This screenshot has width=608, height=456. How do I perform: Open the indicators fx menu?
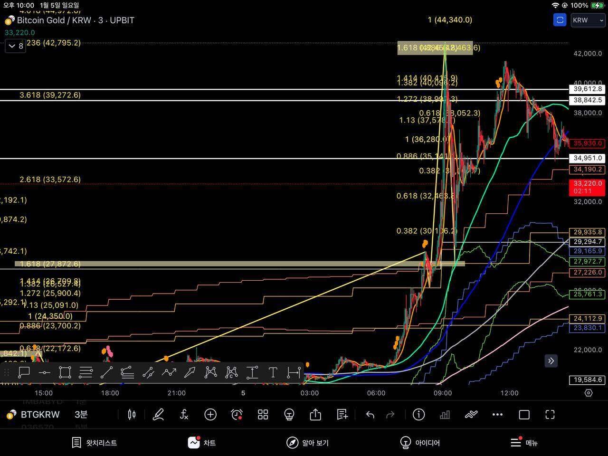click(x=184, y=415)
